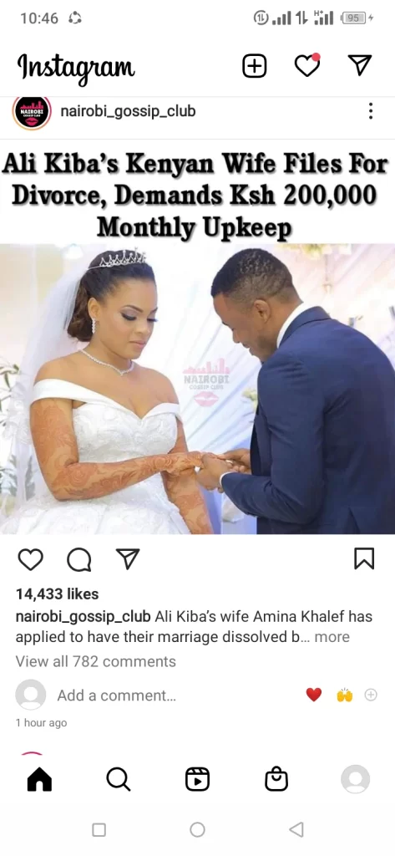
Task: Open the Reels tab icon
Action: click(x=197, y=779)
